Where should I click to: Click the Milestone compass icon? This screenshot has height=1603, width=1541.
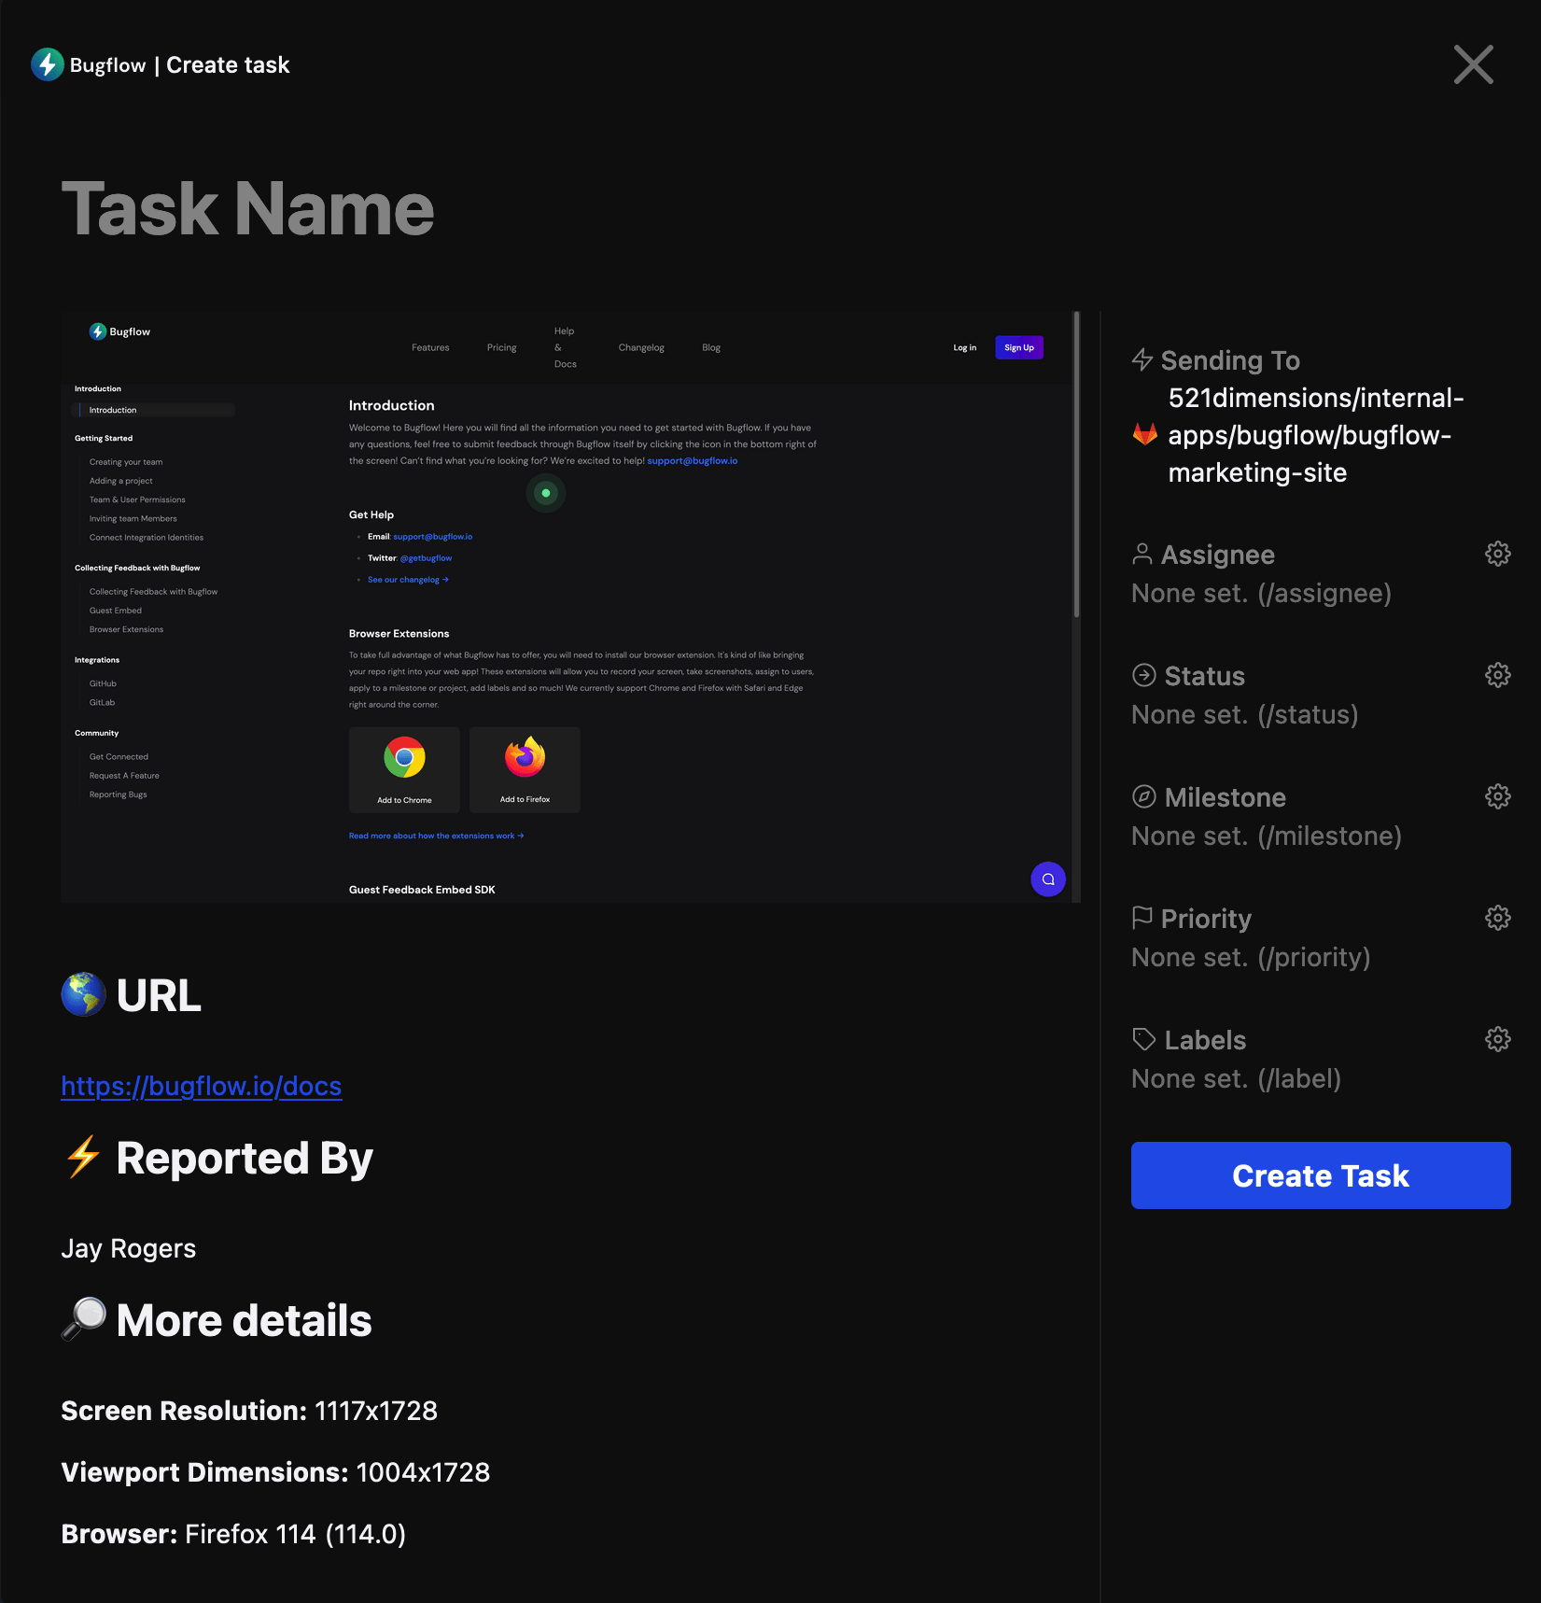click(1144, 796)
